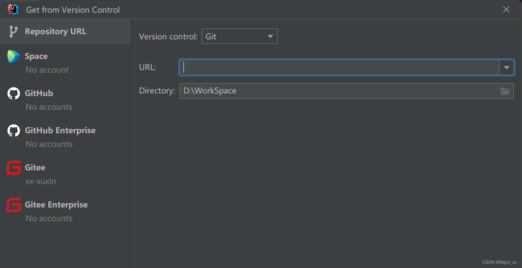Viewport: 522px width, 268px height.
Task: Select the GitHub entry in sidebar
Action: click(x=65, y=100)
